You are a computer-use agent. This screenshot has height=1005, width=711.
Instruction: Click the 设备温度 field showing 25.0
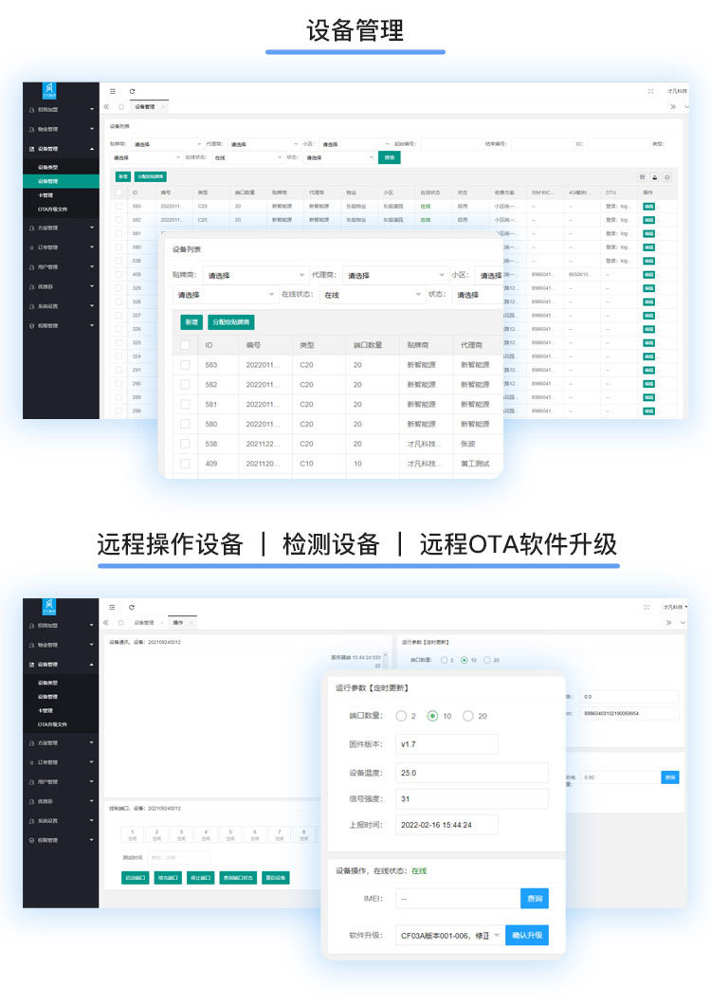[x=472, y=773]
